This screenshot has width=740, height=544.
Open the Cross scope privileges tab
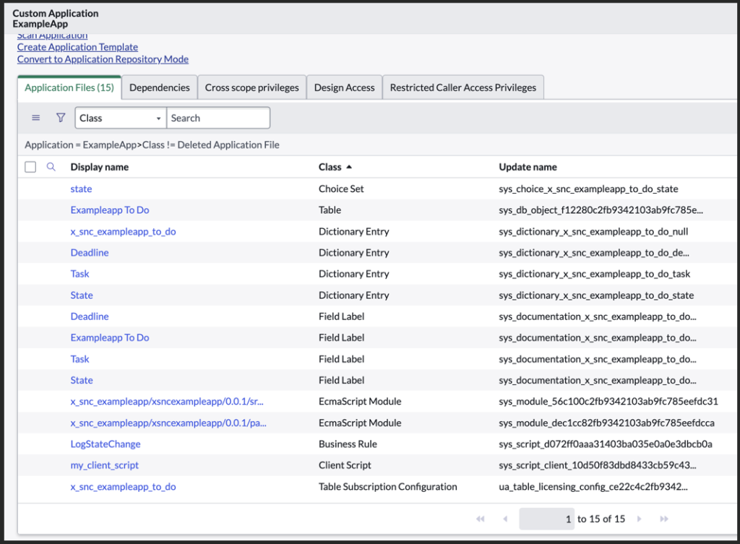pos(251,87)
